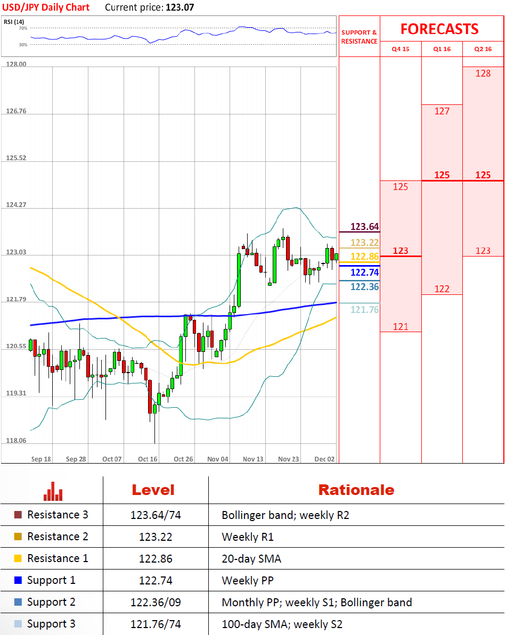This screenshot has height=635, width=506.
Task: Click the Rationale column header
Action: click(356, 490)
